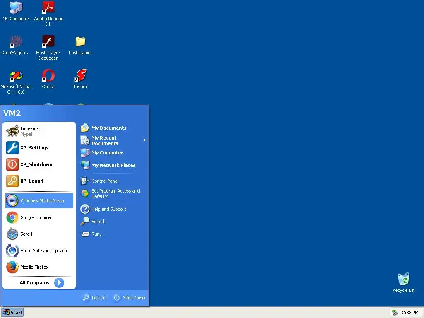Launch Microsoft Visual C++ 6.0 shortcut
Viewport: 424px width, 318px height.
[x=16, y=82]
